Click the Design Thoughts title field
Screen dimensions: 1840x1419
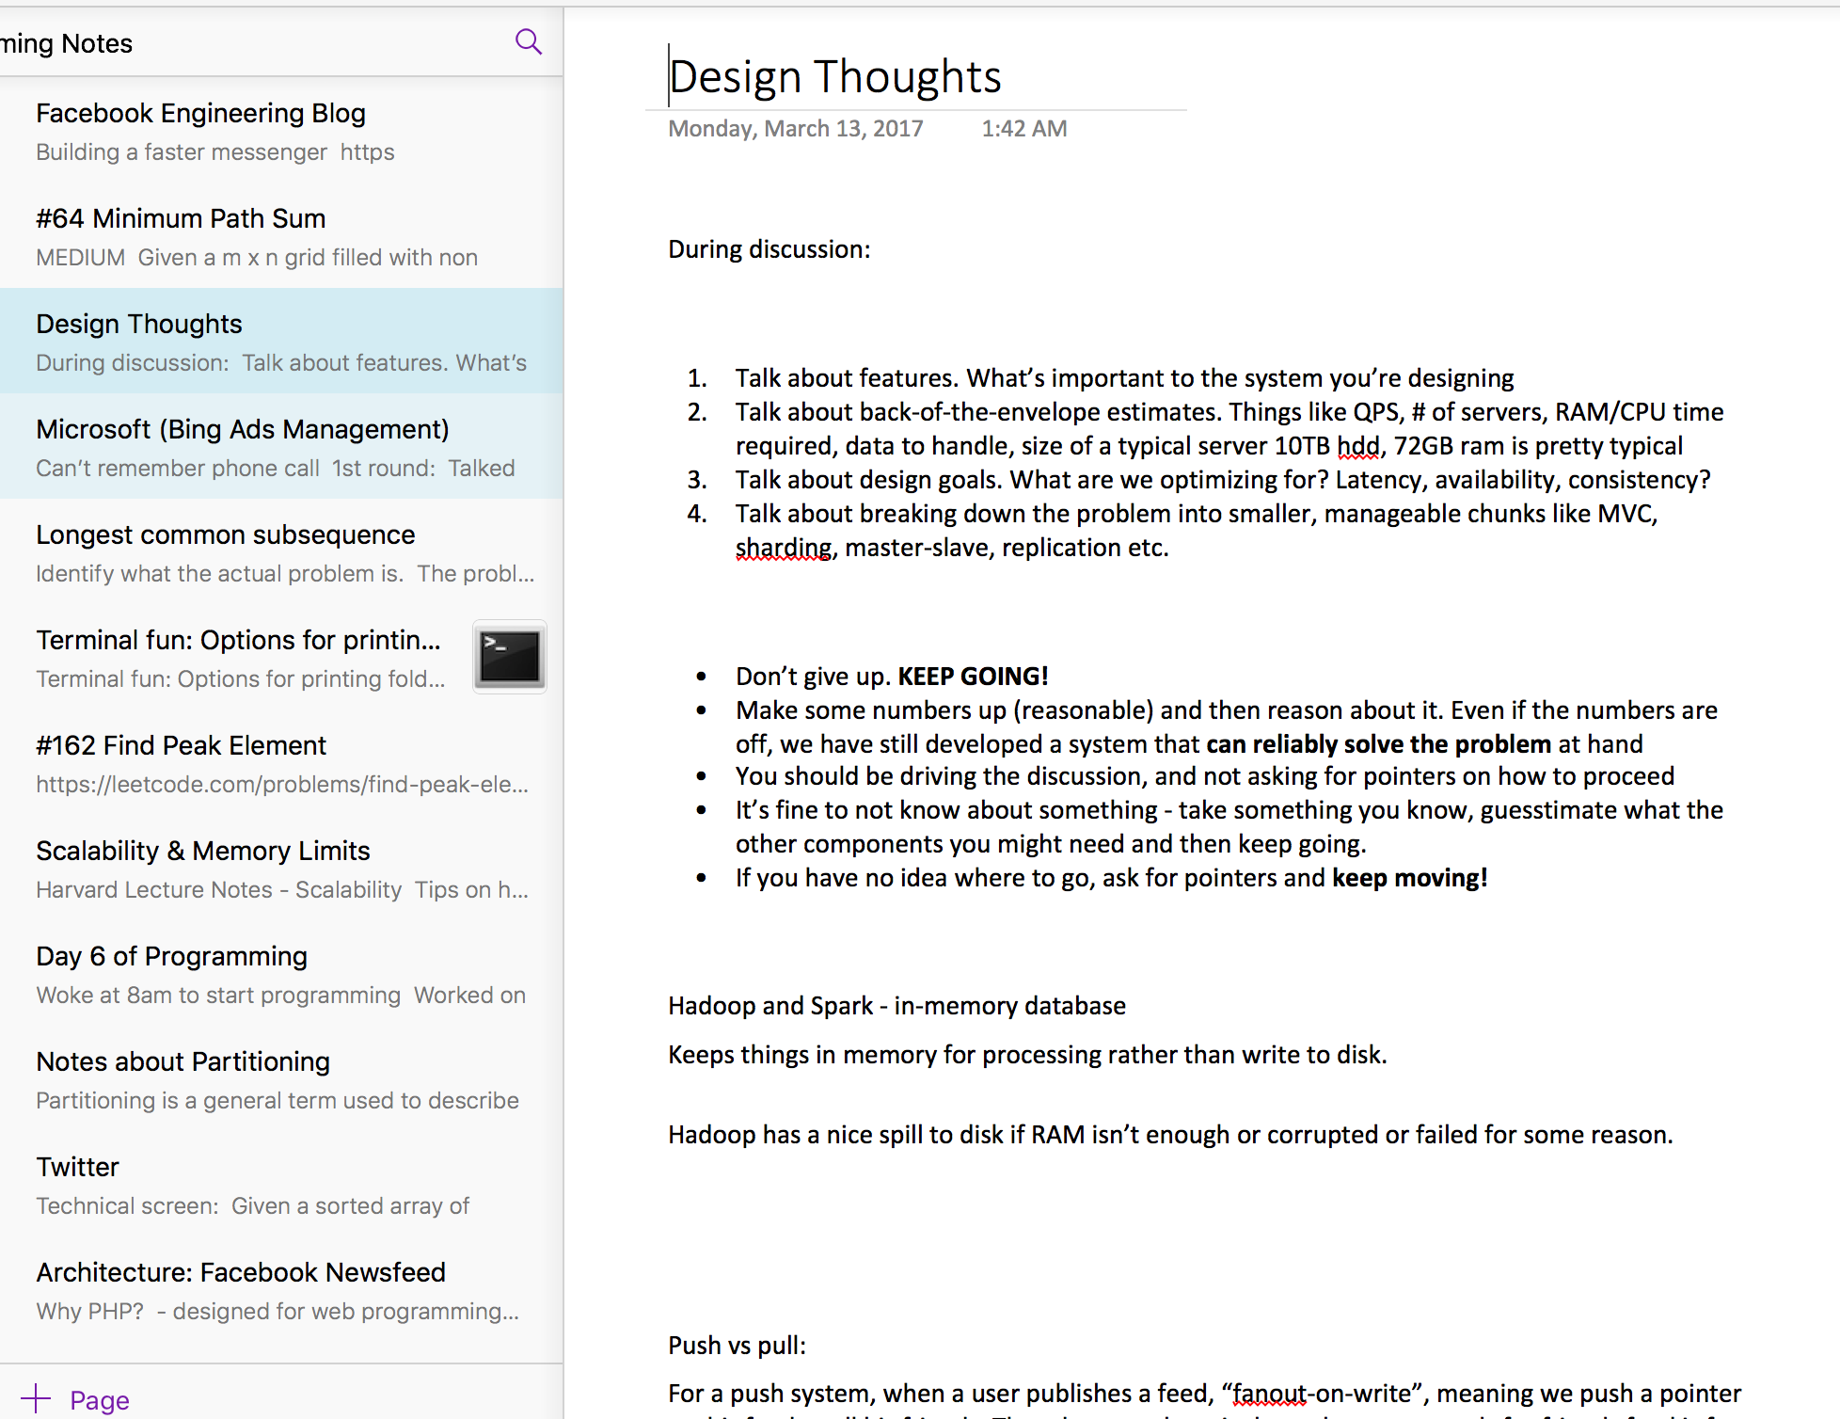tap(834, 77)
